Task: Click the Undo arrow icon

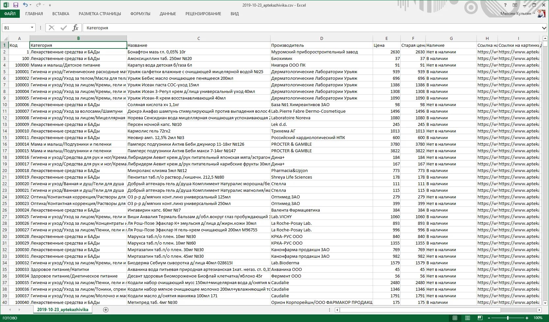Action: 25,5
